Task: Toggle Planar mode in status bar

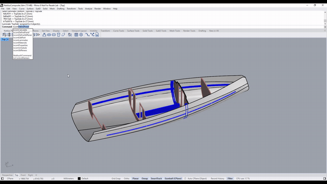Action: (x=135, y=179)
